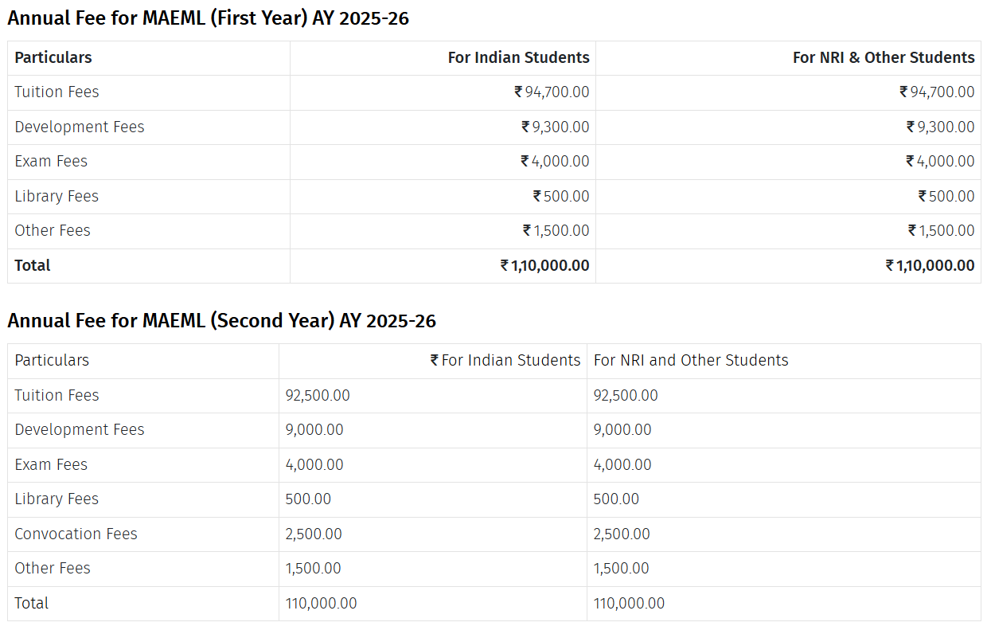Viewport: 991px width, 630px height.
Task: Click "Particulars" header in second-year table
Action: coord(52,360)
